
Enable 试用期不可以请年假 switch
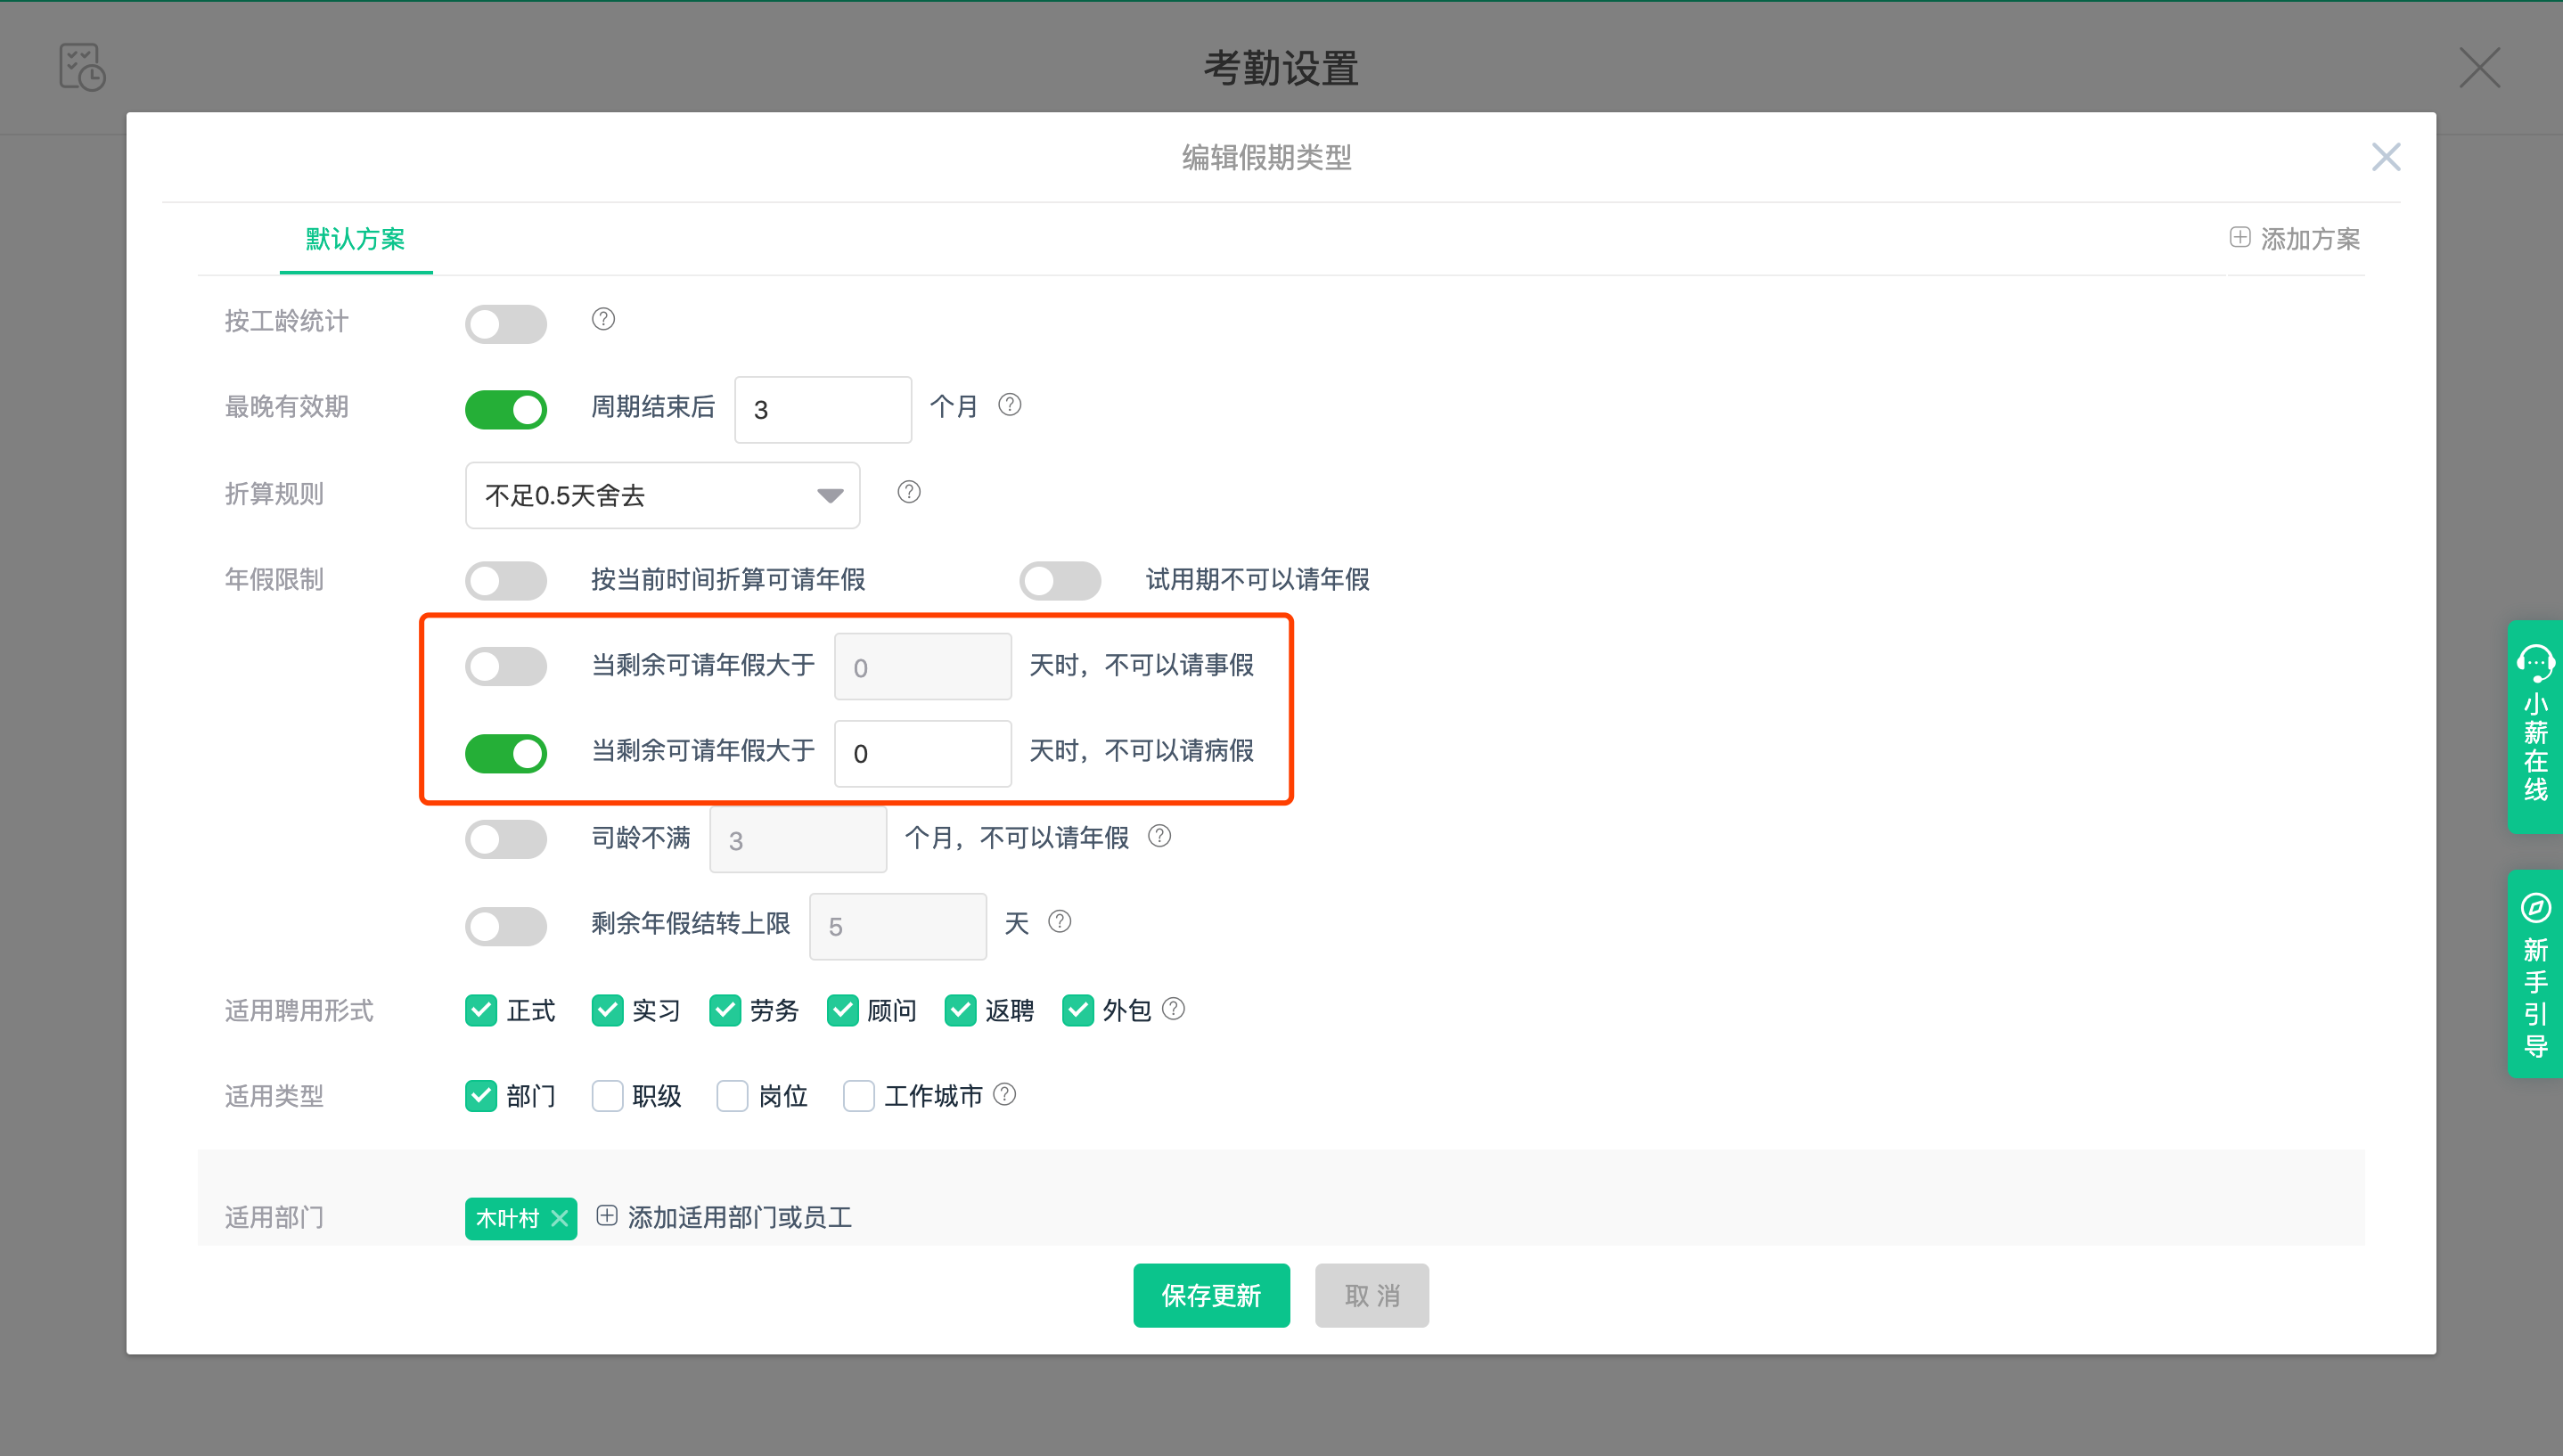click(1060, 581)
